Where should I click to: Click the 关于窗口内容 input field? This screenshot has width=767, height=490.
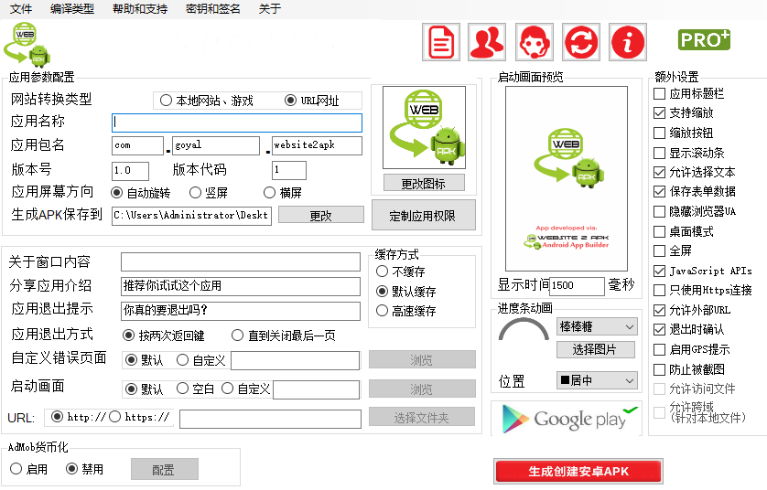click(x=241, y=261)
